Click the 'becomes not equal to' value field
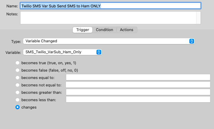Viewport: 214px width, 129px height. (138, 85)
